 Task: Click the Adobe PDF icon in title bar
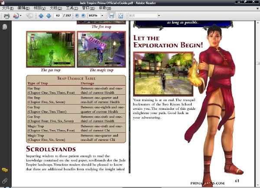[x=3, y=3]
